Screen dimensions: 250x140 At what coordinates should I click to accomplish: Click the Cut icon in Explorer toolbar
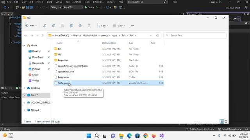[x=45, y=26]
